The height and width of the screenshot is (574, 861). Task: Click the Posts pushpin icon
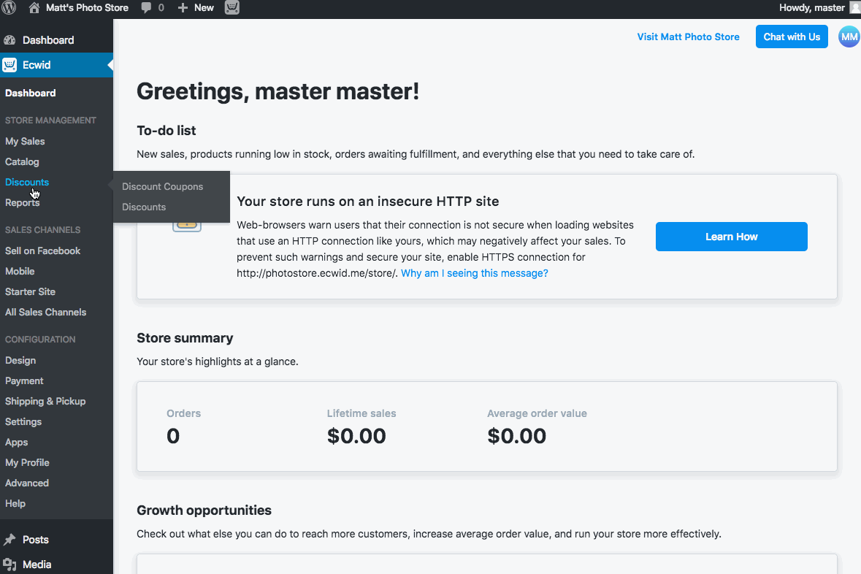pos(9,540)
